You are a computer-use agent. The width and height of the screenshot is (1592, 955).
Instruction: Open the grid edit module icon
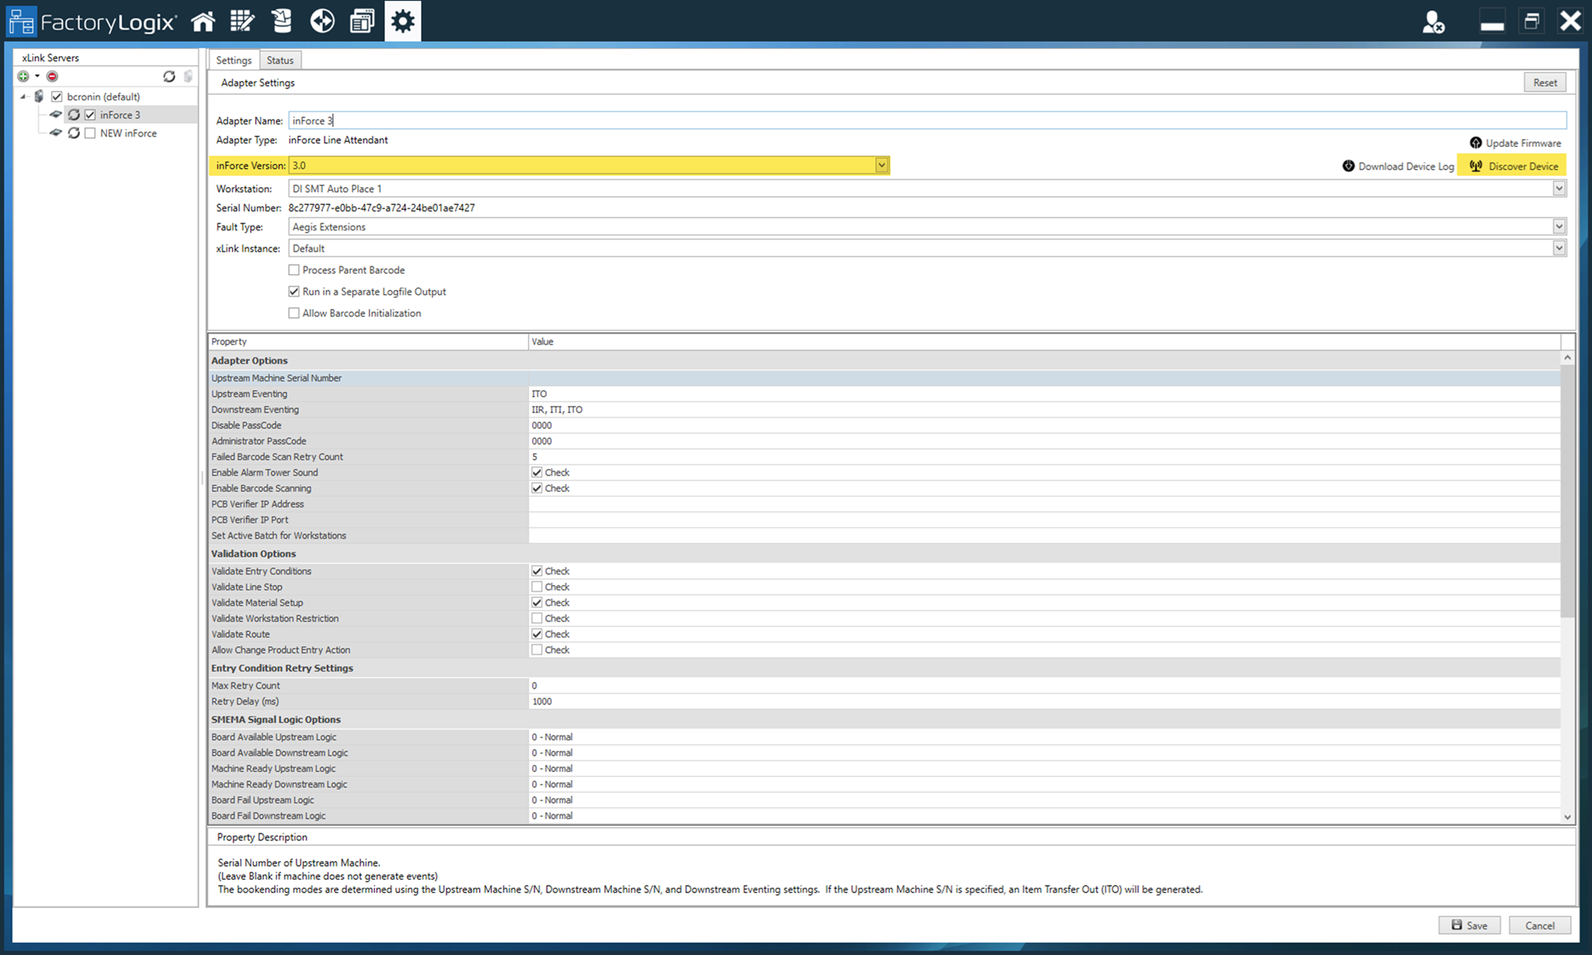click(243, 21)
